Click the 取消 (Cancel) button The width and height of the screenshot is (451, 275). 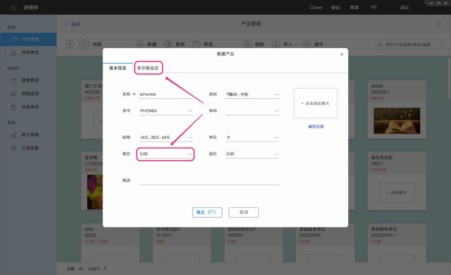click(x=244, y=212)
